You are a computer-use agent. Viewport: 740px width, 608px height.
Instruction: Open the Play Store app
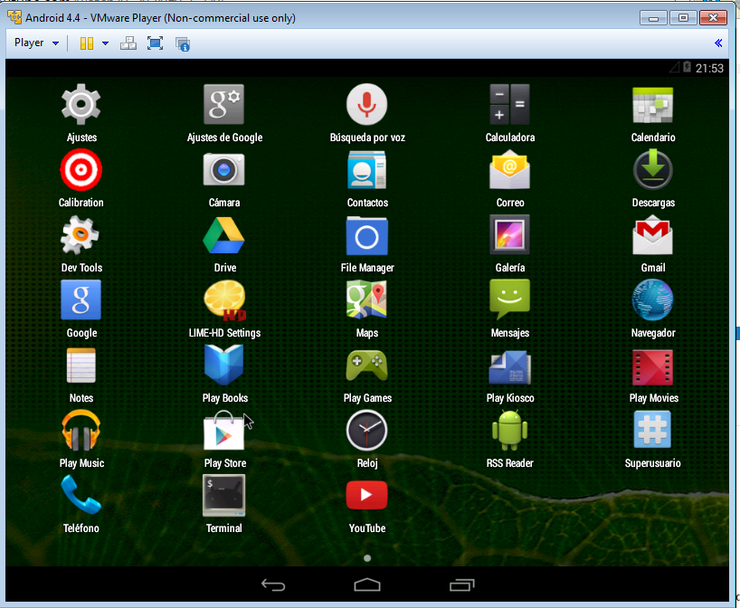(224, 431)
